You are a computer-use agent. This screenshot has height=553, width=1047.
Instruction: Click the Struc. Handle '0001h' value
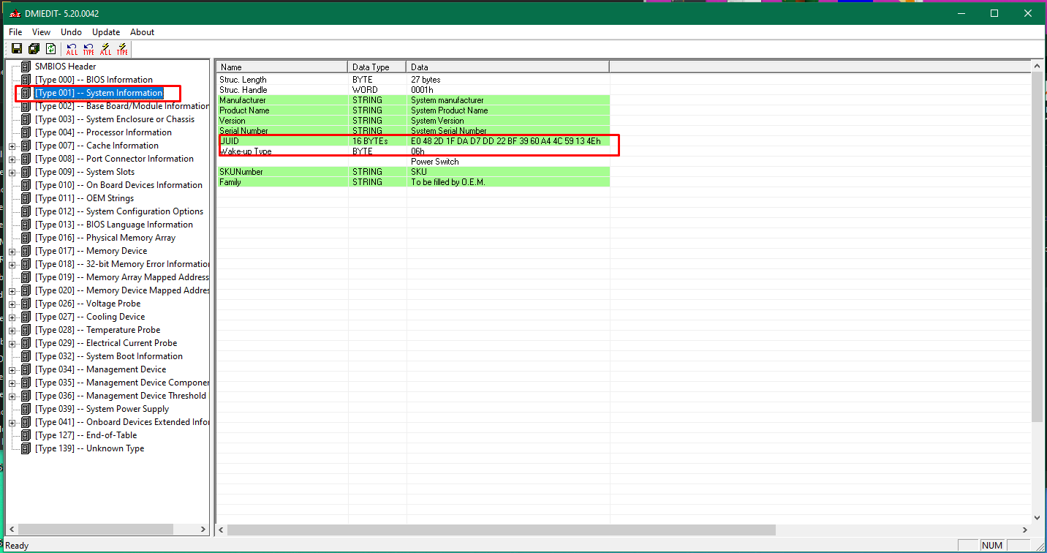[x=422, y=90]
